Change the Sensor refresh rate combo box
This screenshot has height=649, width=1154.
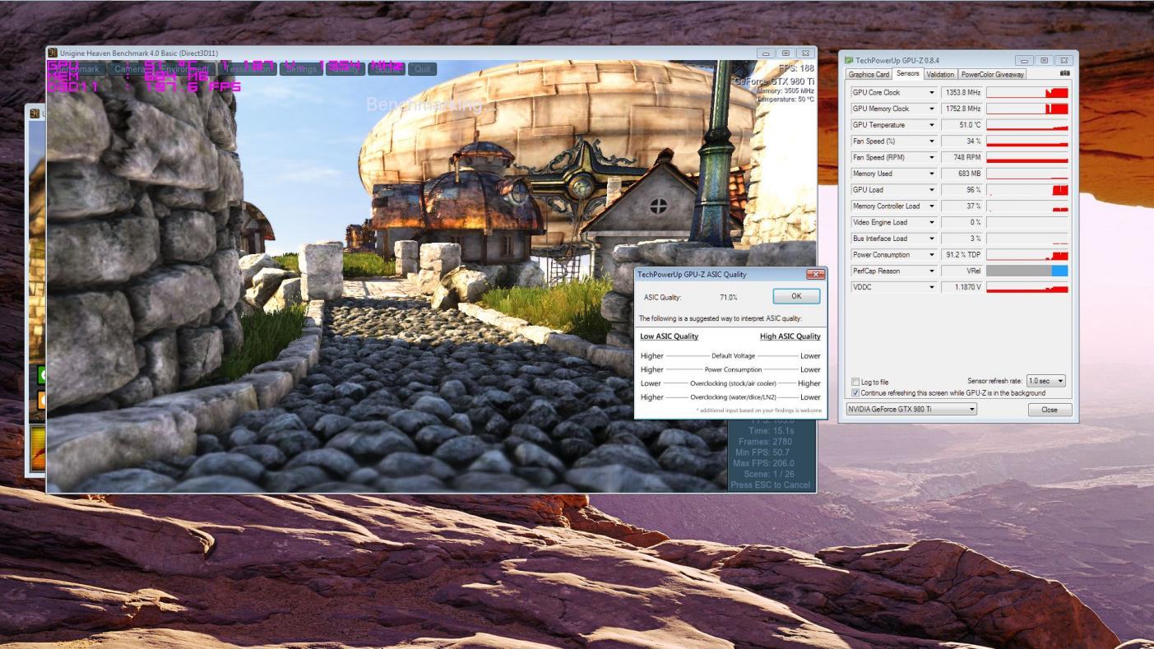(1045, 381)
